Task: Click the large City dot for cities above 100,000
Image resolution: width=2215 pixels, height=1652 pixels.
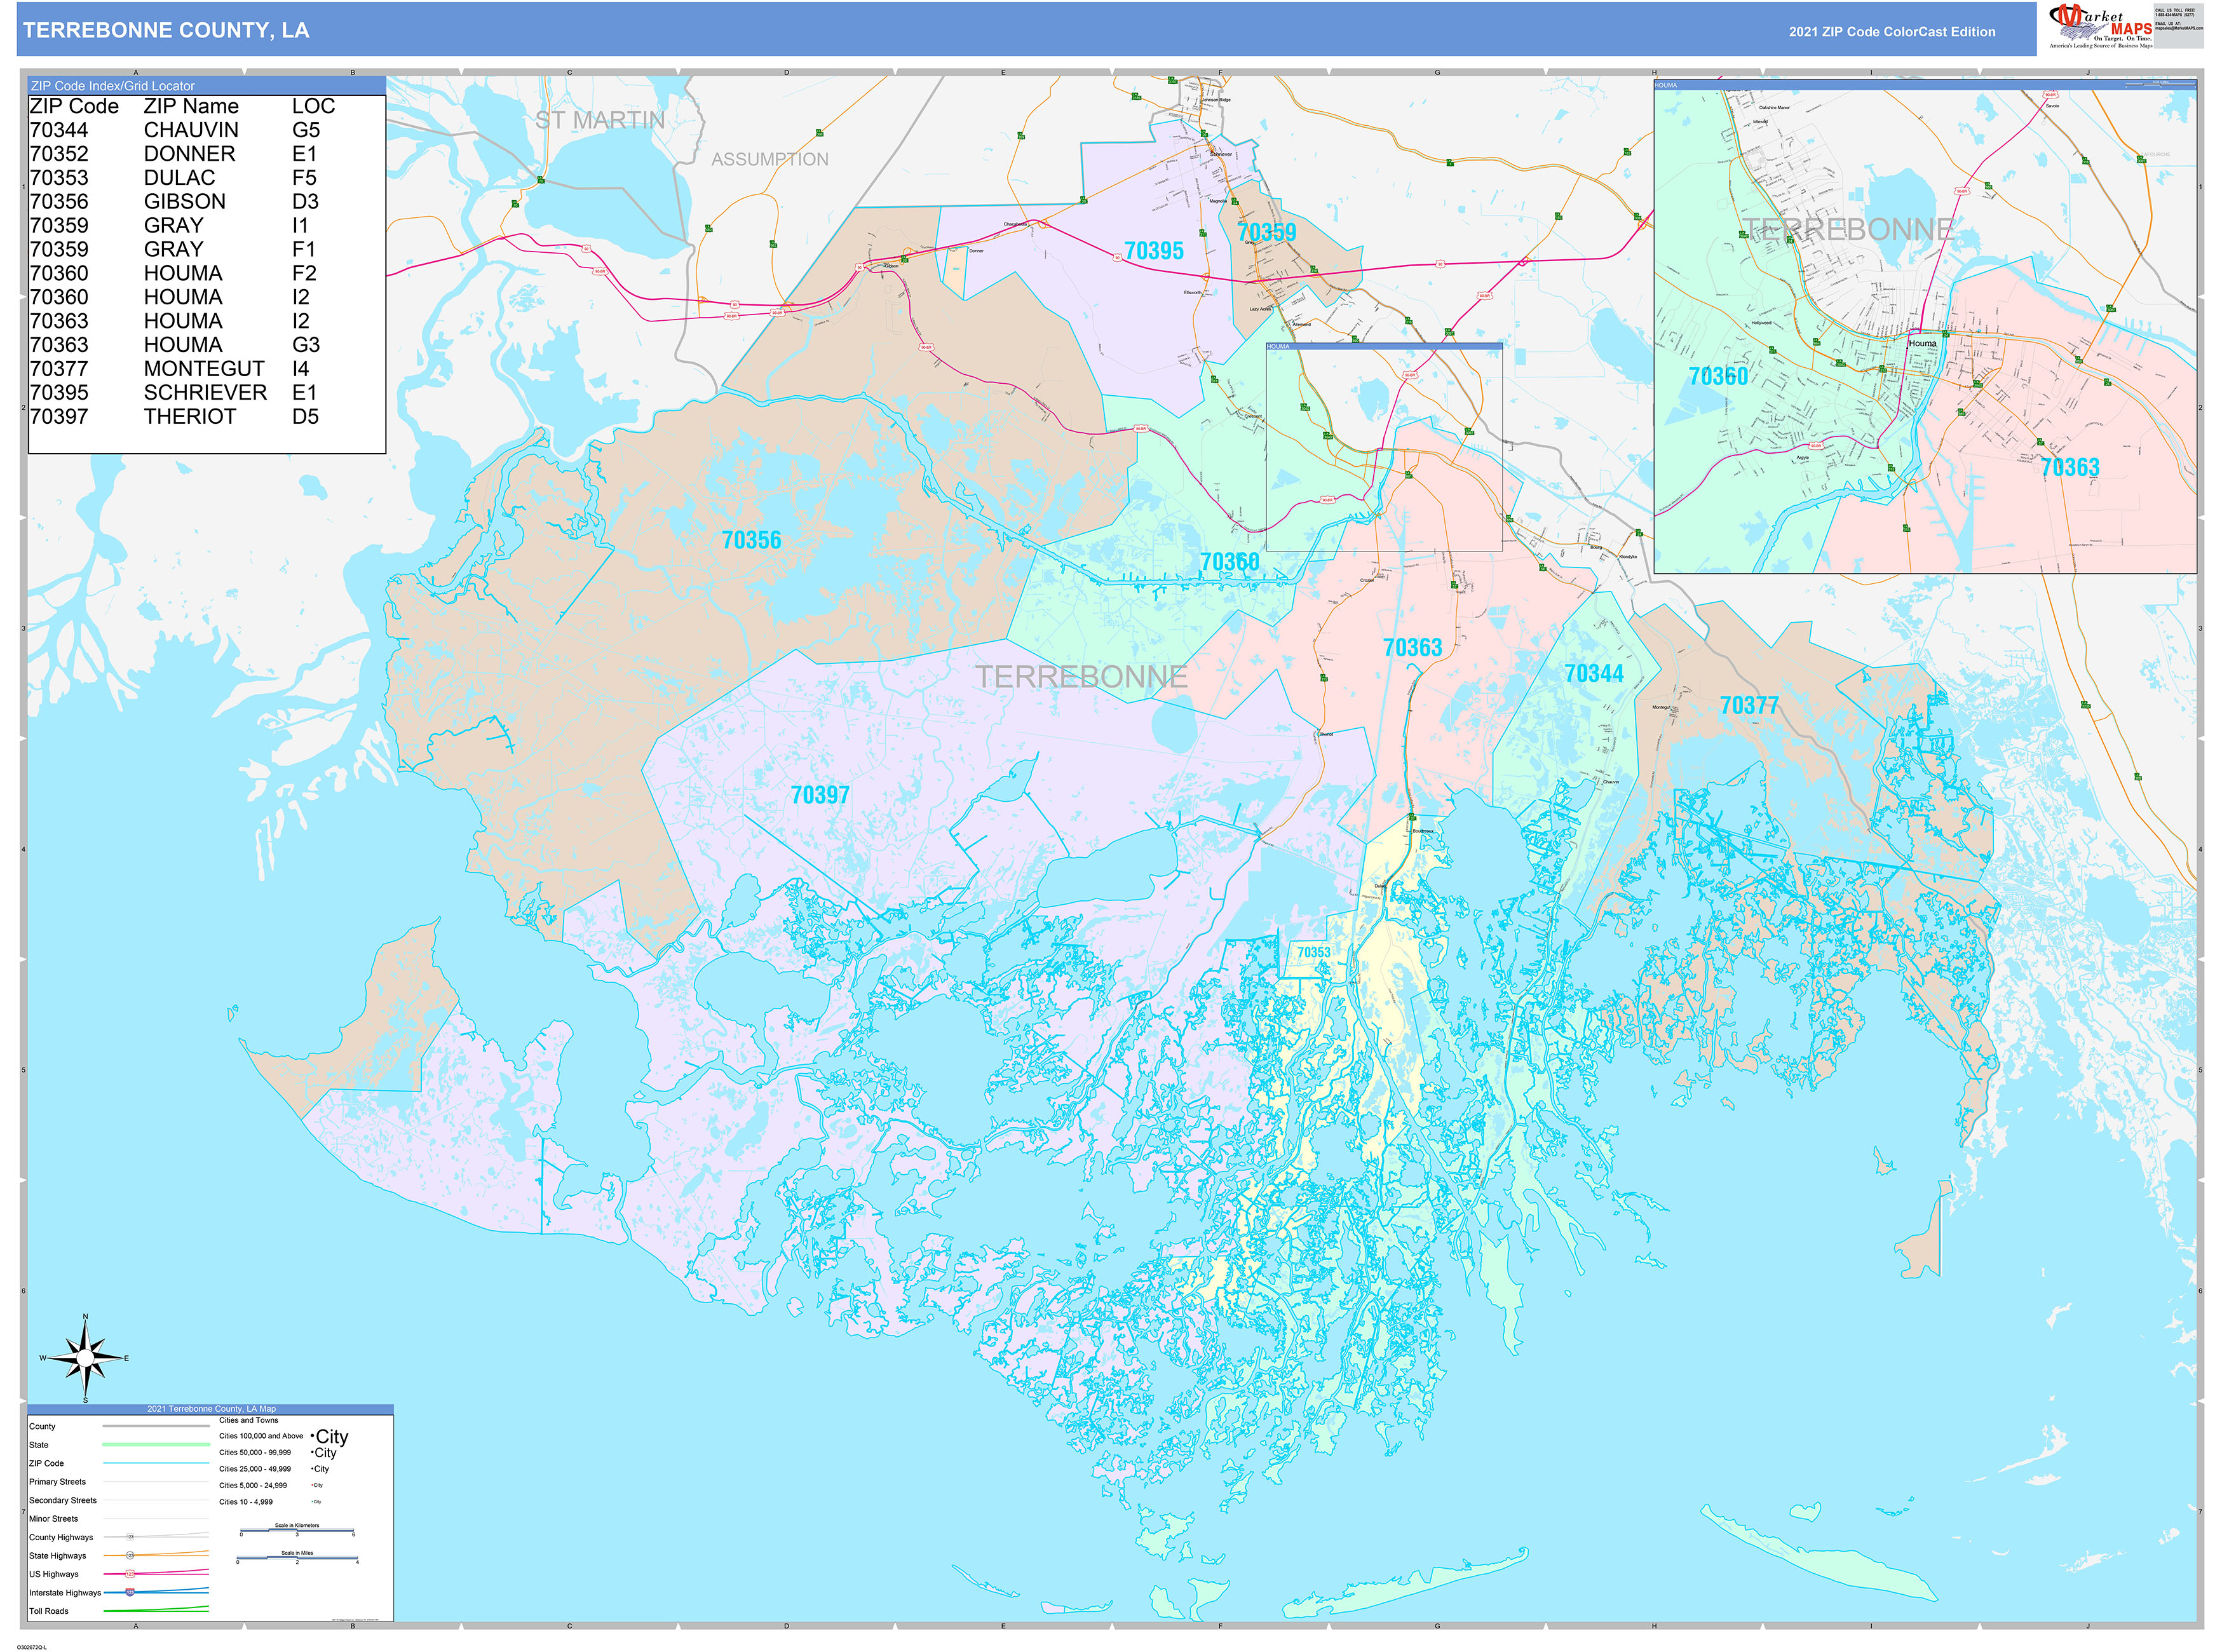Action: point(313,1437)
